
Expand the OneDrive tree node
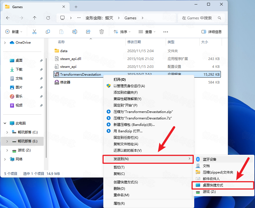click(x=5, y=43)
